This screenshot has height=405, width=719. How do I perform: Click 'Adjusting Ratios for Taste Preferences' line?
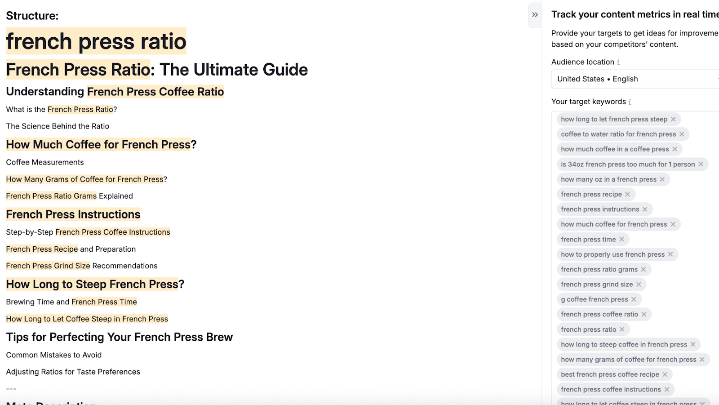pos(73,372)
